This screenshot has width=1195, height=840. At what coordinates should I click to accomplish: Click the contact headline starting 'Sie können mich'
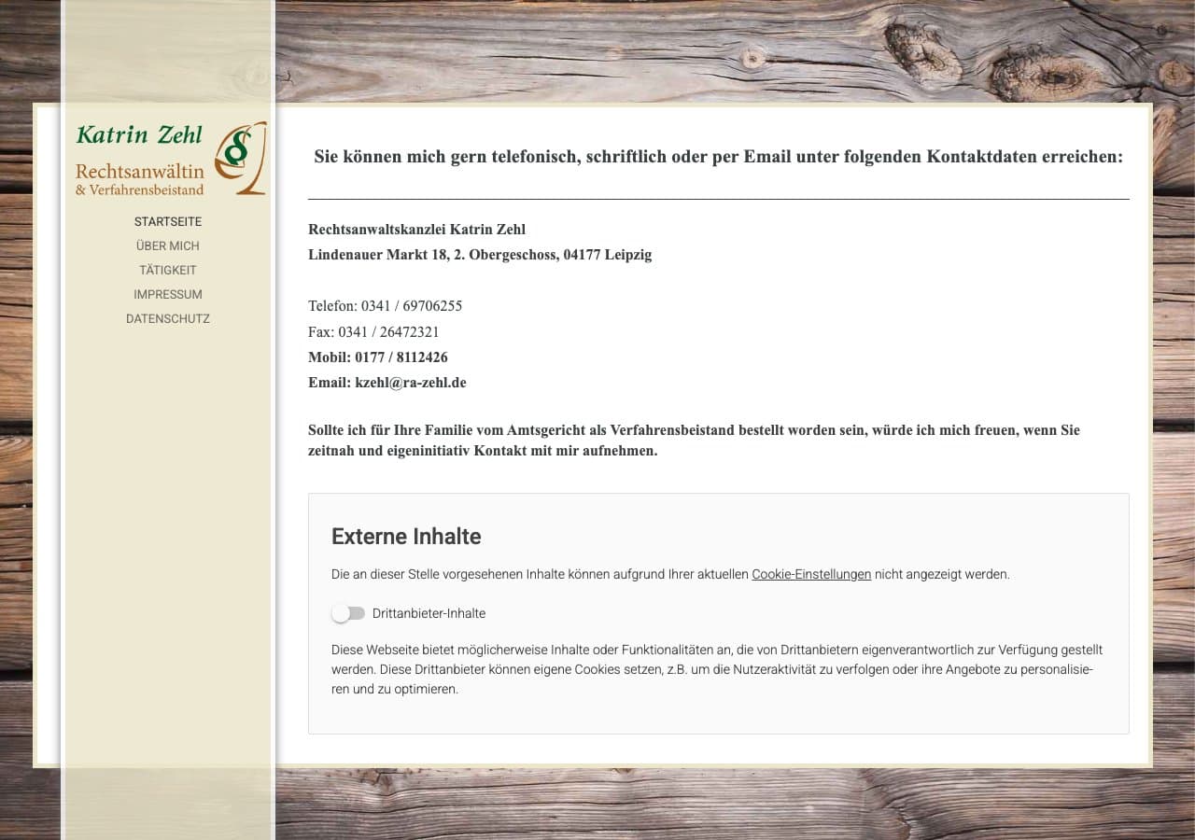718,157
